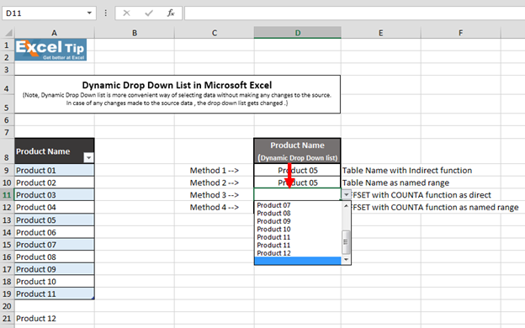
Task: Click the Product Name (Dynamic Drop Down list) header
Action: (297, 151)
